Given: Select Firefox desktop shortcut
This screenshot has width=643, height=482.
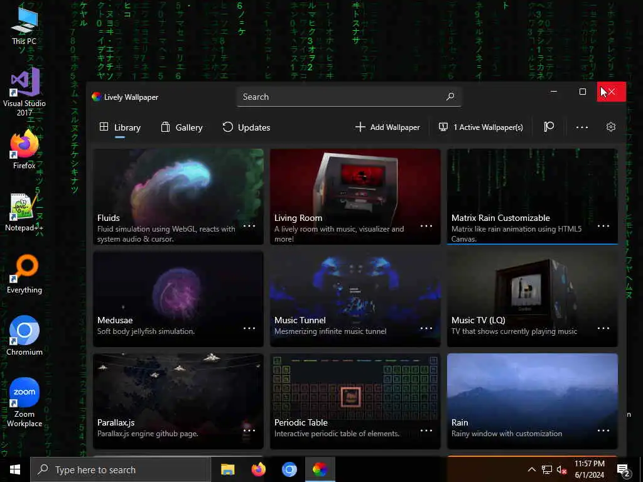Looking at the screenshot, I should pos(24,149).
